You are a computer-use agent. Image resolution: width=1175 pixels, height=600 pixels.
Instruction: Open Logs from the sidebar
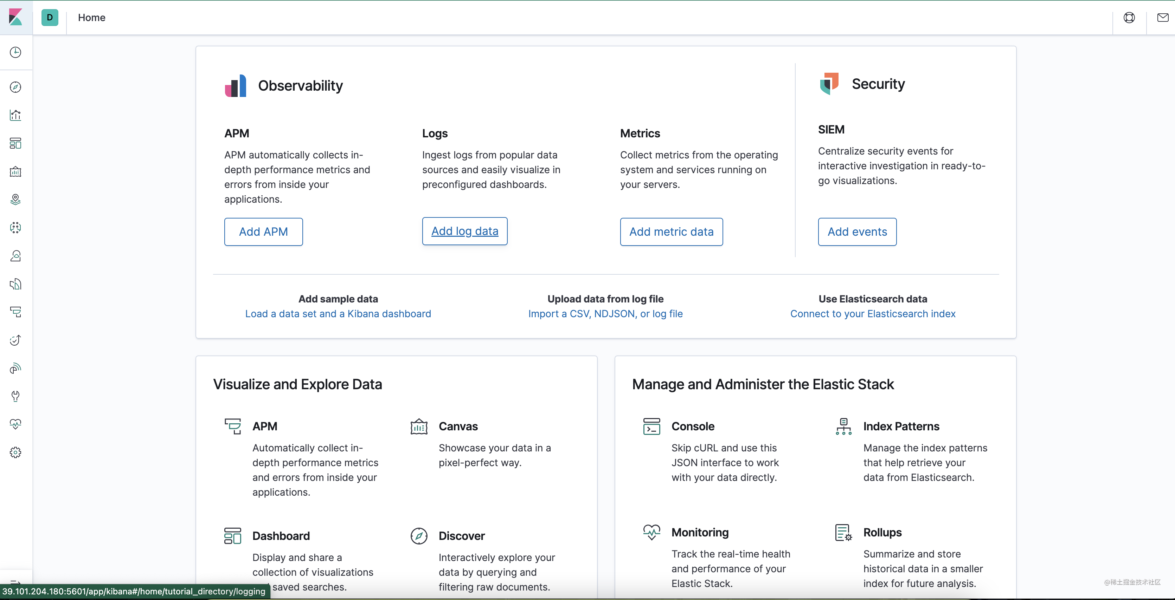[15, 284]
